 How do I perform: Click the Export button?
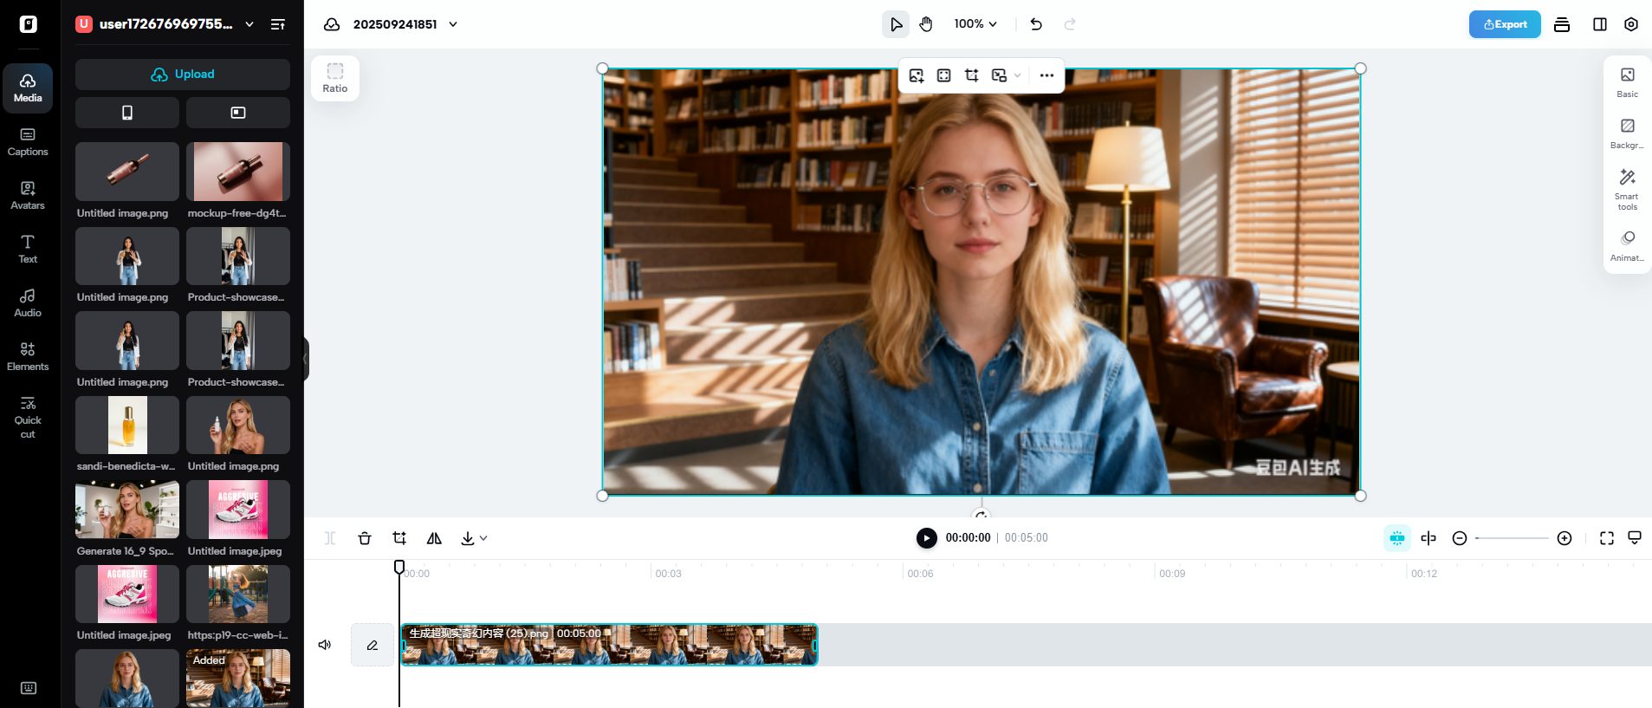point(1505,24)
